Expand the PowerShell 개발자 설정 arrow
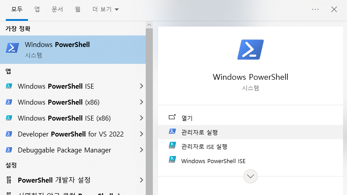The height and width of the screenshot is (195, 347). (141, 180)
